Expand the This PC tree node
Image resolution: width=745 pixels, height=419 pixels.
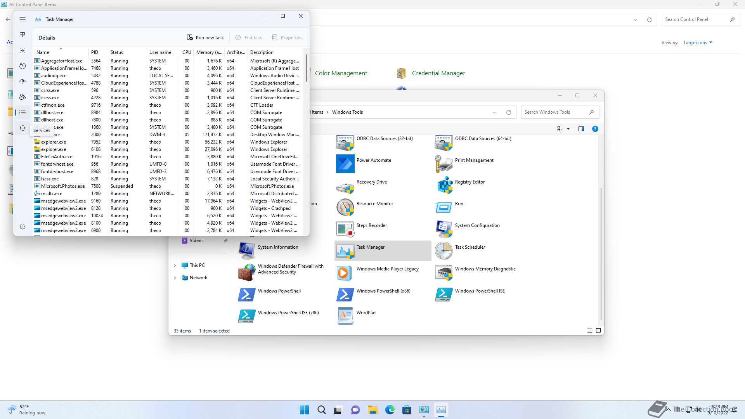pos(175,265)
